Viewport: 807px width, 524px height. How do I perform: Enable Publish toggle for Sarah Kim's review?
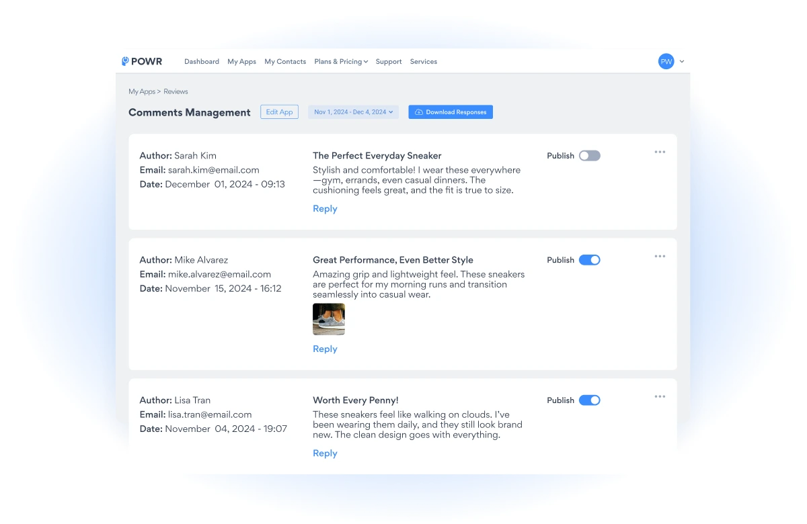[589, 156]
